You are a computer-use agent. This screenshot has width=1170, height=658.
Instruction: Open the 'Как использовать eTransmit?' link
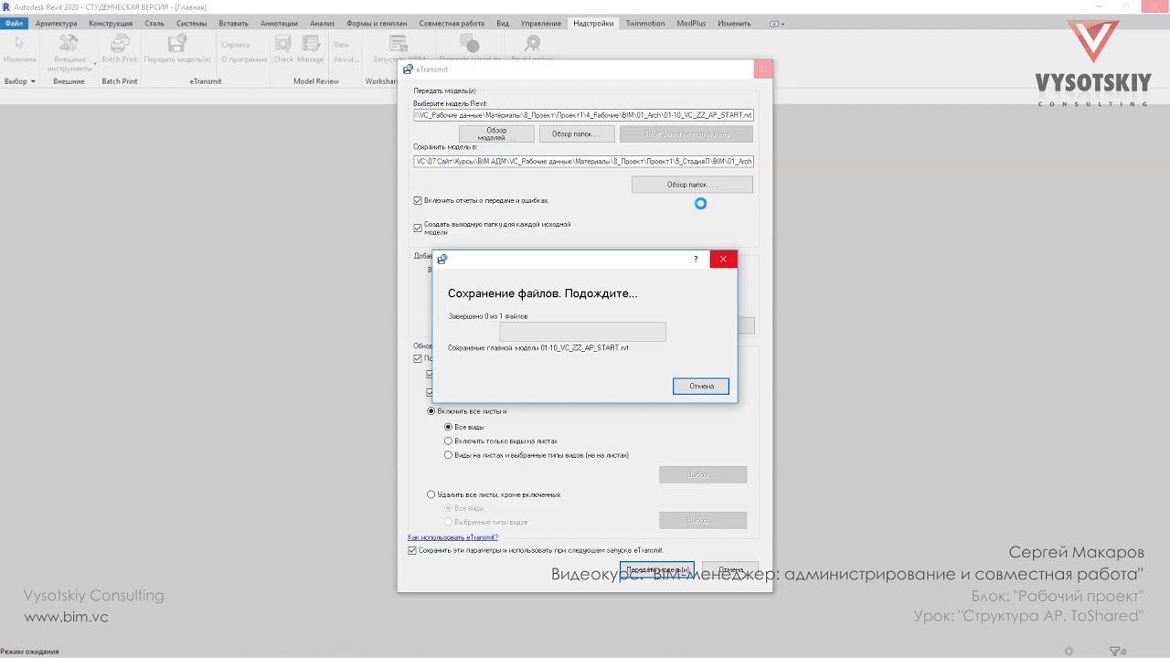452,537
